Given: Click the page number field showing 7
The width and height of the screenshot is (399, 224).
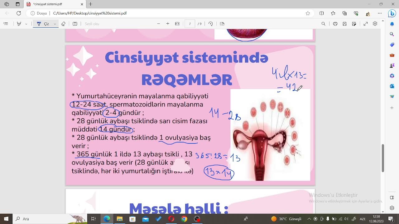Looking at the screenshot, I should click(190, 24).
